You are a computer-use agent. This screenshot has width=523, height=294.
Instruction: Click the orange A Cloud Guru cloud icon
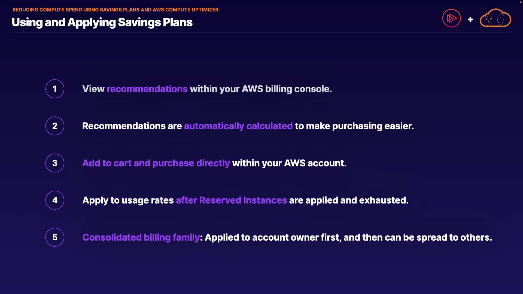(x=495, y=18)
